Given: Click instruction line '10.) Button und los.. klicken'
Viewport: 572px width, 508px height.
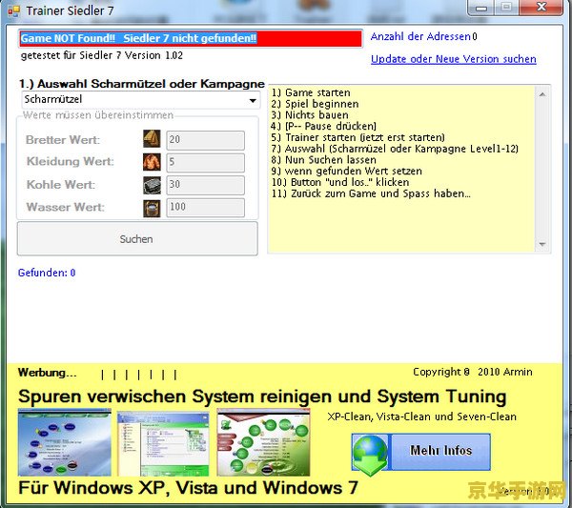Looking at the screenshot, I should 340,182.
